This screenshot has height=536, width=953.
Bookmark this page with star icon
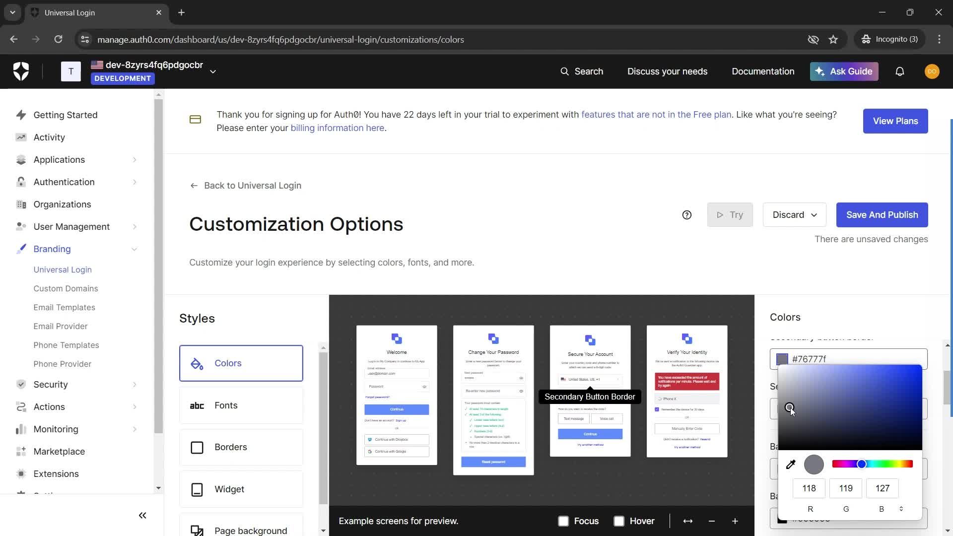(833, 39)
